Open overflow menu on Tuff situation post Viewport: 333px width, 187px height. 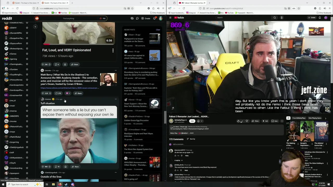[x=116, y=99]
